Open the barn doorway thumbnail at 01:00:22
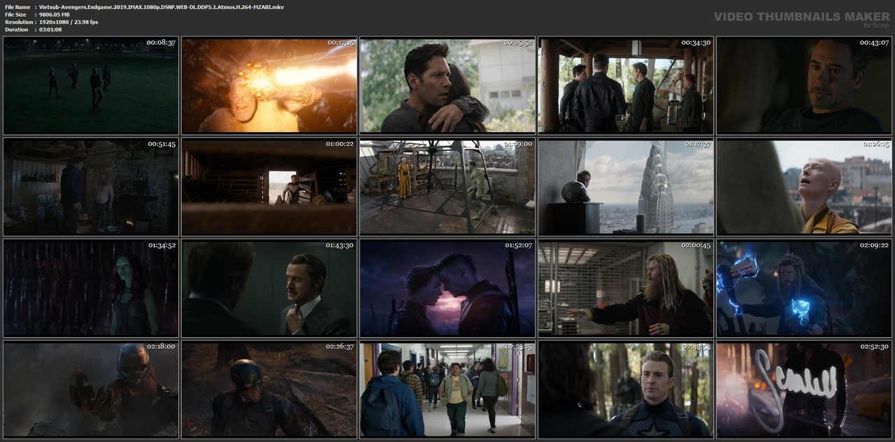 click(x=269, y=187)
